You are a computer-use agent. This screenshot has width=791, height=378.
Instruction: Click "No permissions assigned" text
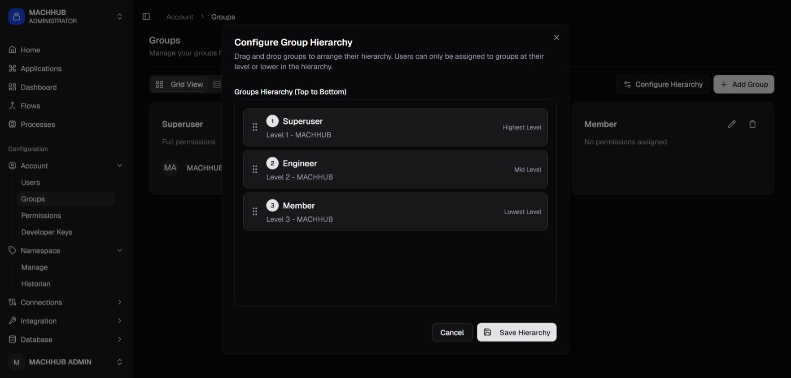(x=625, y=142)
